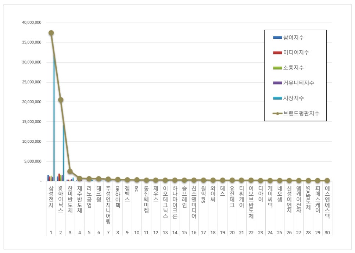Screen dimensions: 355x253
Task: Click the 제우스 x-axis category label
Action: coord(156,194)
